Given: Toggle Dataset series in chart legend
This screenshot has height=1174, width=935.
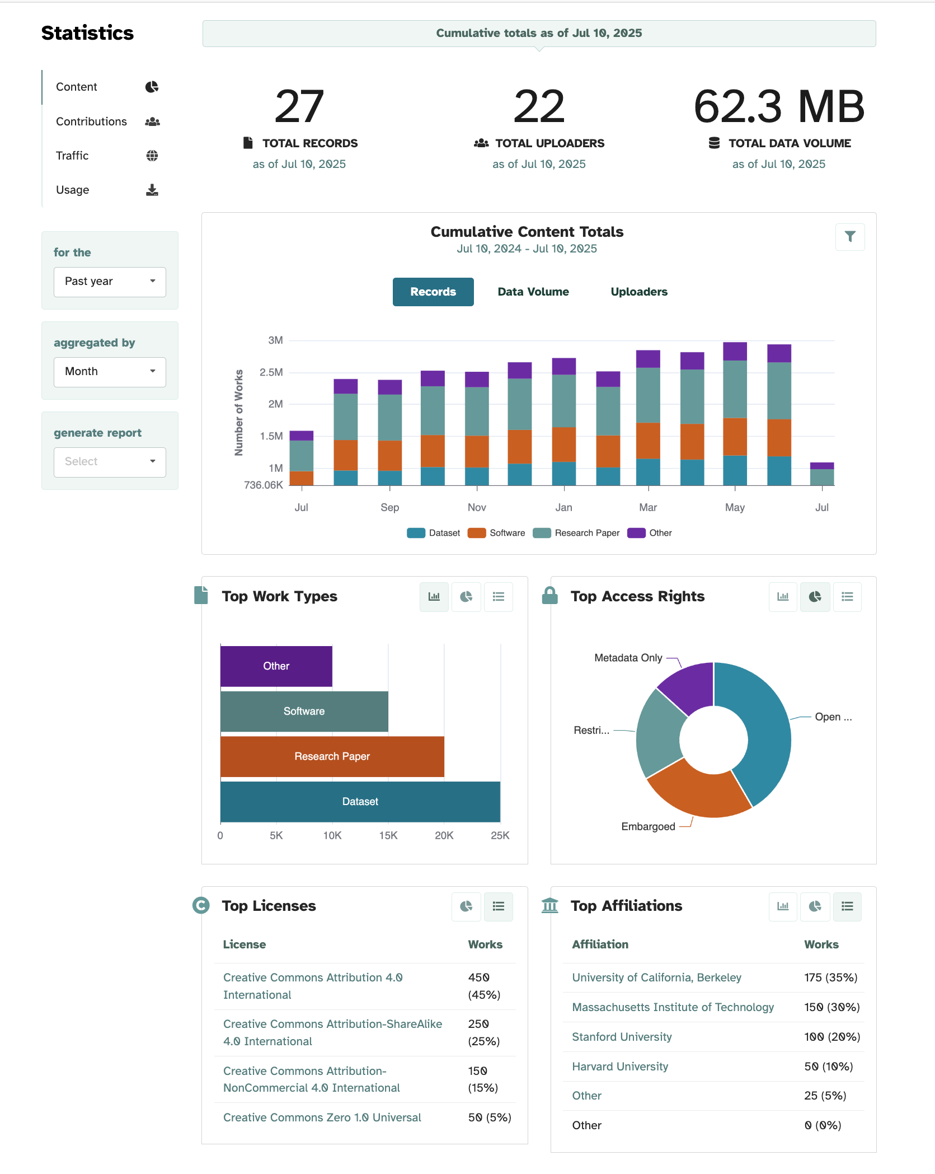Looking at the screenshot, I should [434, 533].
